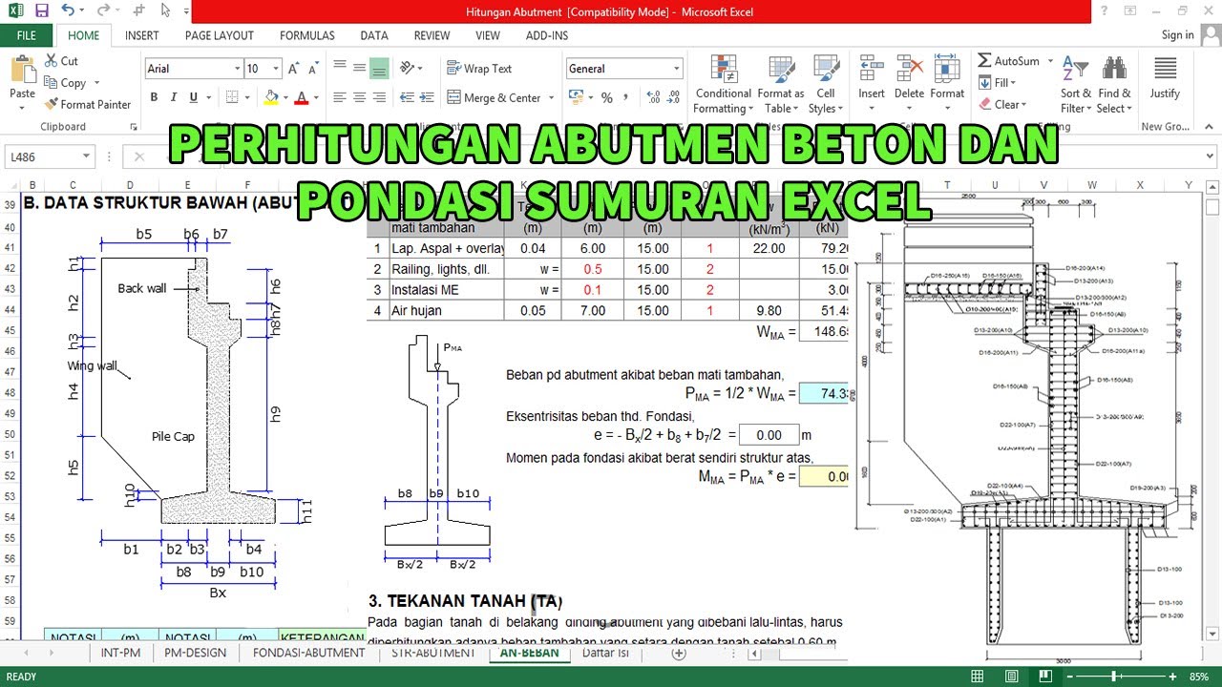Image resolution: width=1222 pixels, height=687 pixels.
Task: Toggle underline formatting
Action: pos(194,97)
